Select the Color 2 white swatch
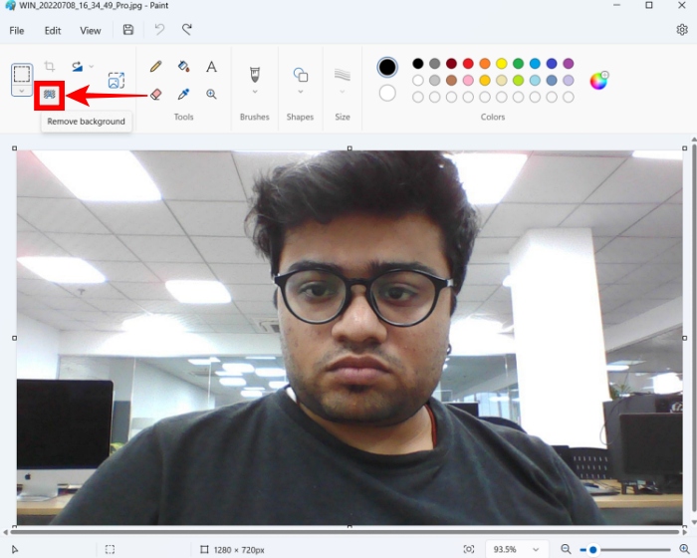 387,94
